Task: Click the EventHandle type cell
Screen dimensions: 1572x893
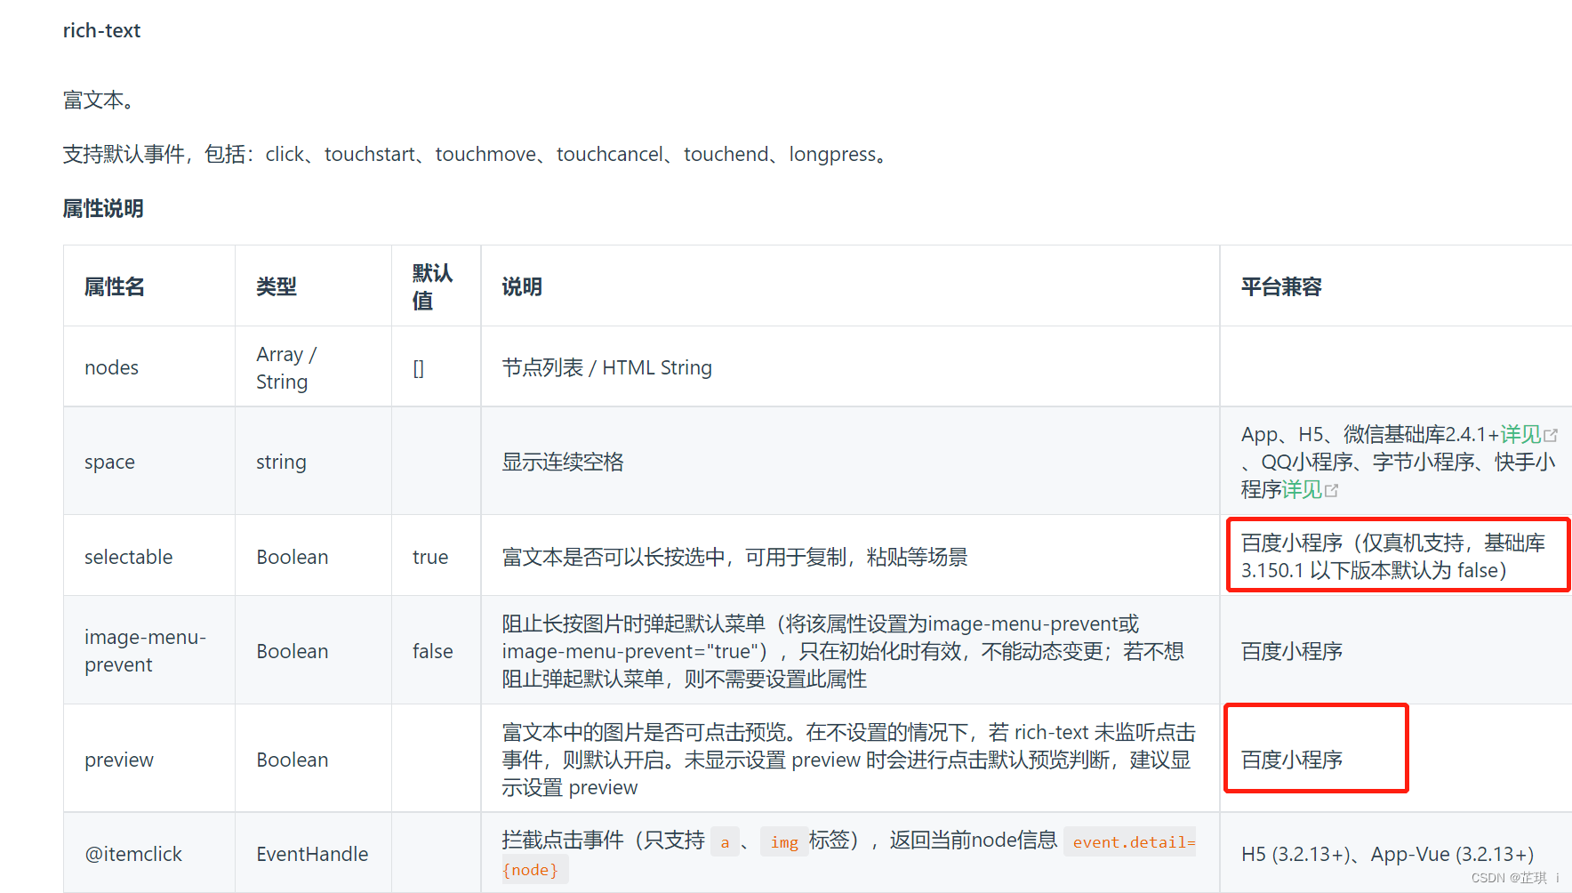Action: 312,854
